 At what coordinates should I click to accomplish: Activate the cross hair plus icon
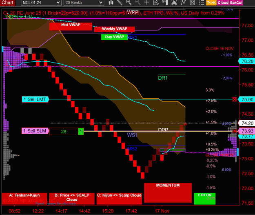coord(147,2)
